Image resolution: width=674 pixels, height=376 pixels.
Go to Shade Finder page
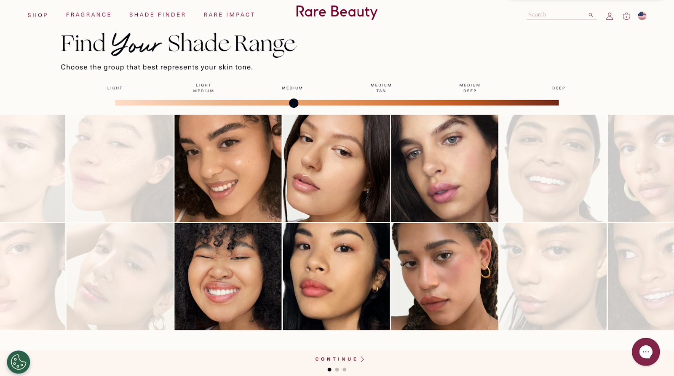click(158, 15)
